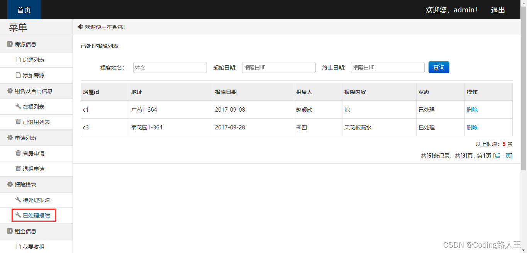Go to next page via 后一页
This screenshot has height=253, width=527.
click(503, 156)
